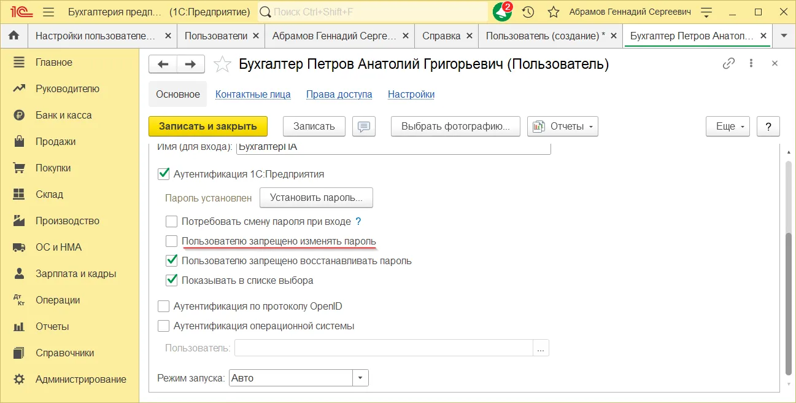Click the favorites star in top bar

(x=553, y=12)
